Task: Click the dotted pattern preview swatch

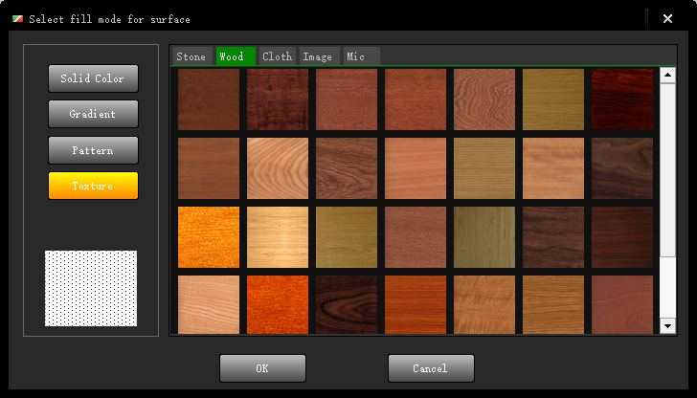Action: [x=91, y=288]
